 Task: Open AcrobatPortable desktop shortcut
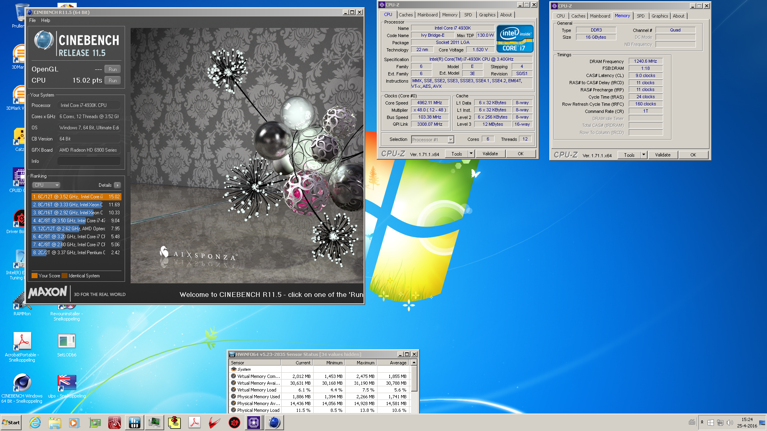point(22,346)
